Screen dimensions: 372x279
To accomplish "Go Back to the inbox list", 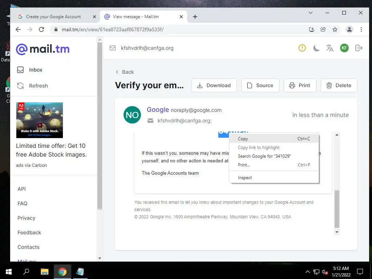I will (125, 72).
